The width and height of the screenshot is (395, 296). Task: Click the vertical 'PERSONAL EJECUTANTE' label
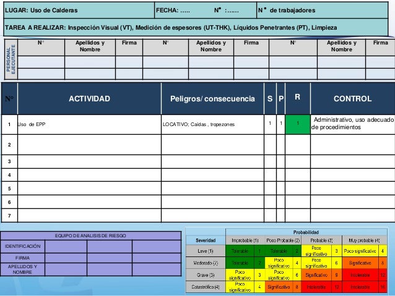pos(11,59)
